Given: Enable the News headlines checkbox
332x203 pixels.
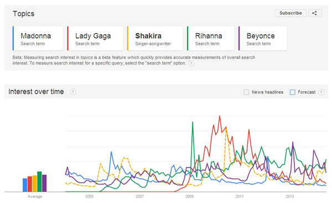Looking at the screenshot, I should tap(246, 92).
